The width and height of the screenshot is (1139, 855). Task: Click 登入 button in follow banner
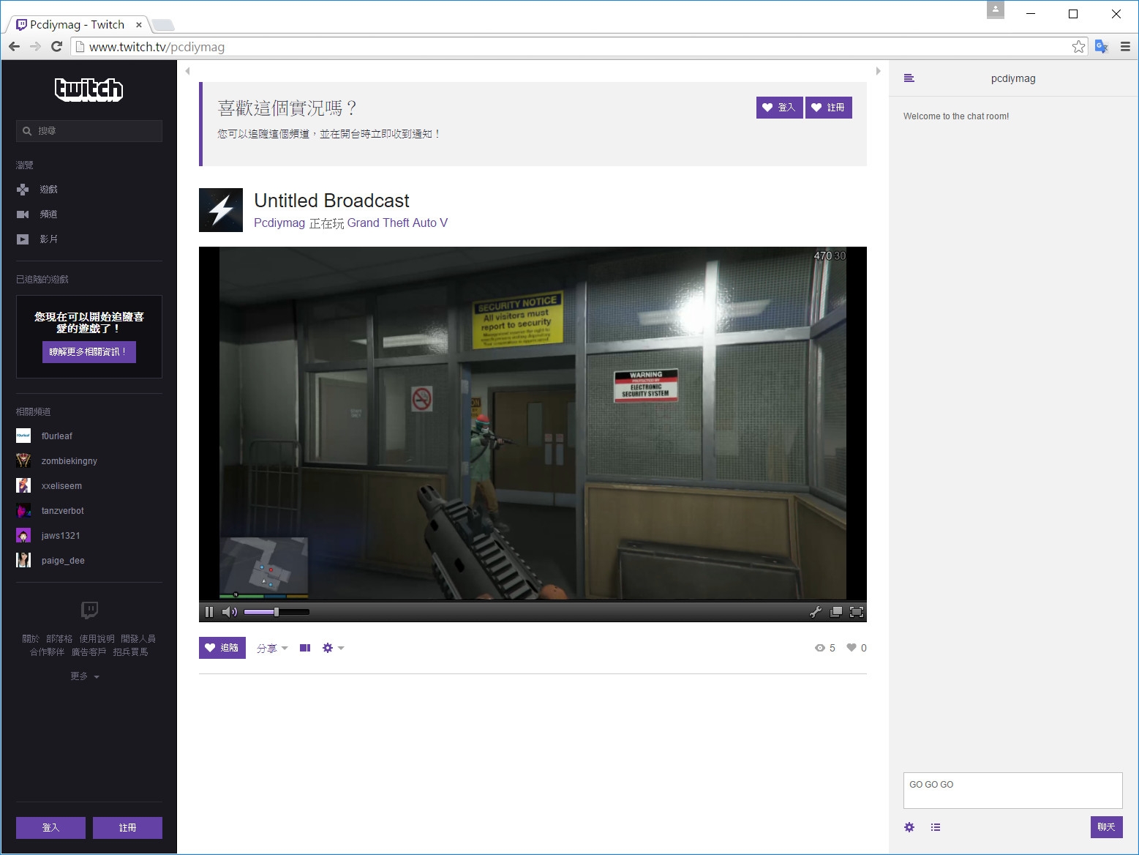(780, 108)
